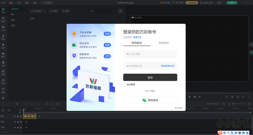Click the add-copy icon beside track settings
The height and width of the screenshot is (135, 253).
(9, 110)
